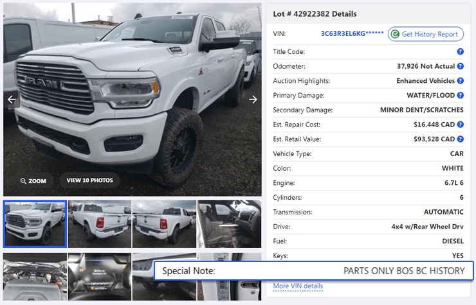Open help icon beside Est. Retail Value

(460, 139)
